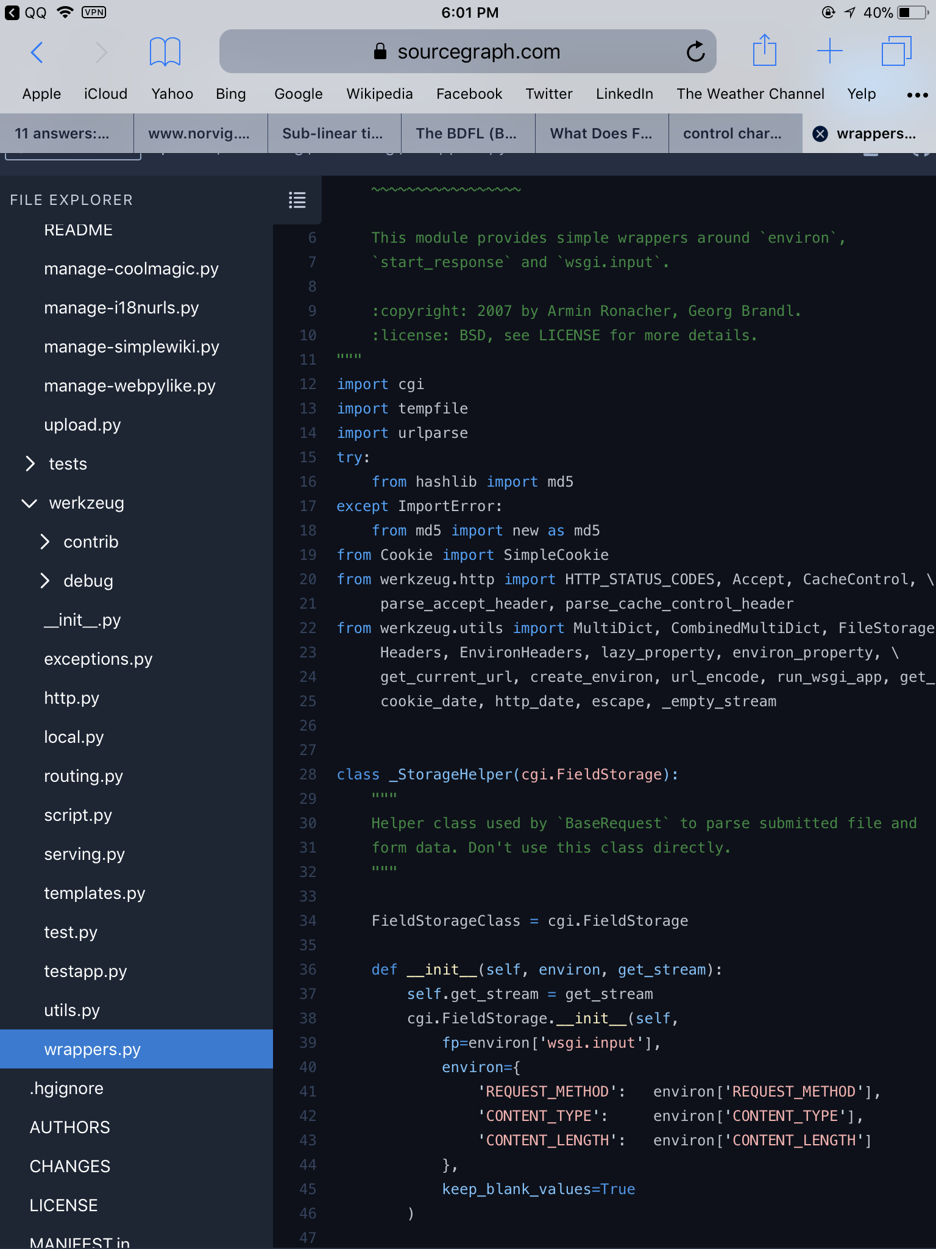Open the Google favorites link
Viewport: 936px width, 1249px height.
(x=299, y=94)
